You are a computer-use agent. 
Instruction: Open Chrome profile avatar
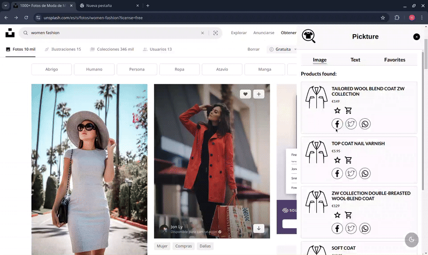[412, 18]
